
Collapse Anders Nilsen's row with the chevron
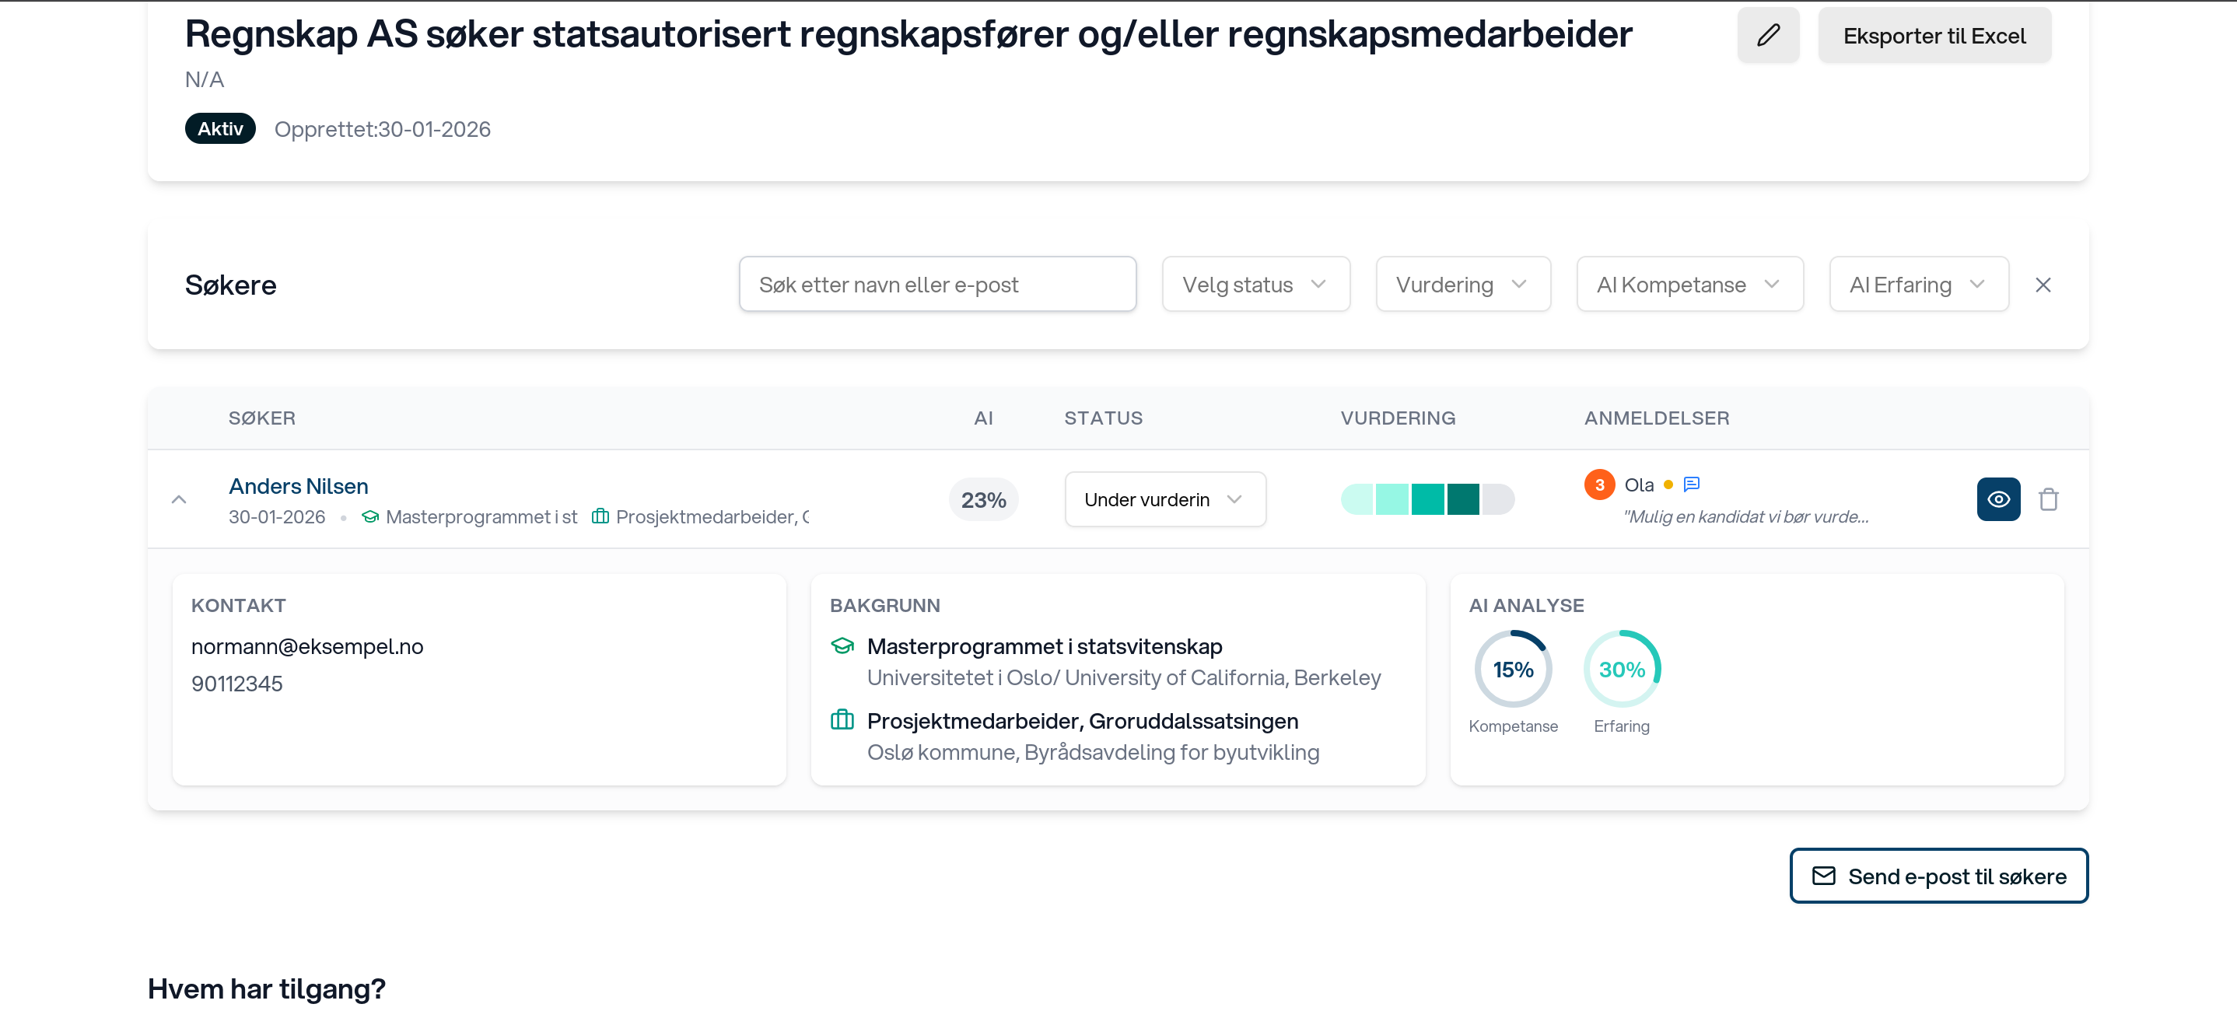(179, 499)
